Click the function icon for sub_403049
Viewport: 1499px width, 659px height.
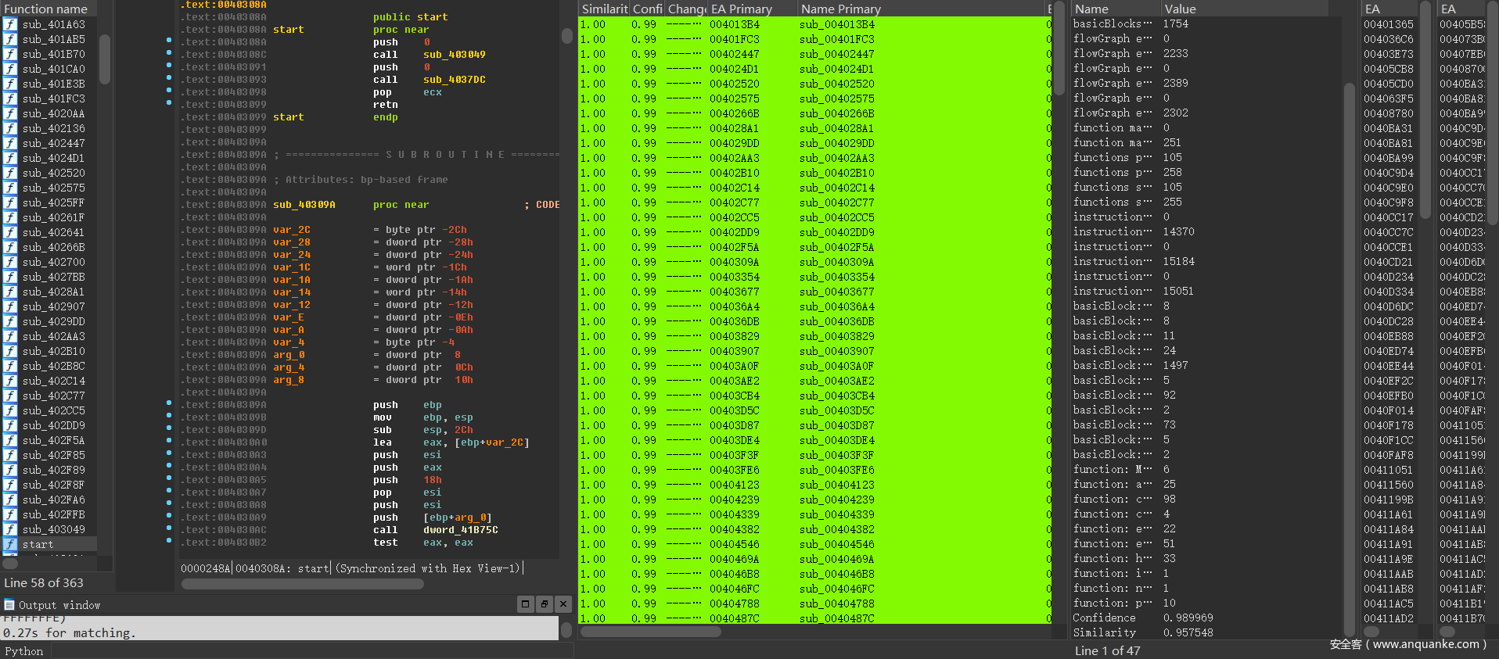point(10,529)
